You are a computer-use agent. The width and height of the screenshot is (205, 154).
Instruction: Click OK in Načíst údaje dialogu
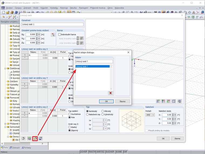[106, 101]
